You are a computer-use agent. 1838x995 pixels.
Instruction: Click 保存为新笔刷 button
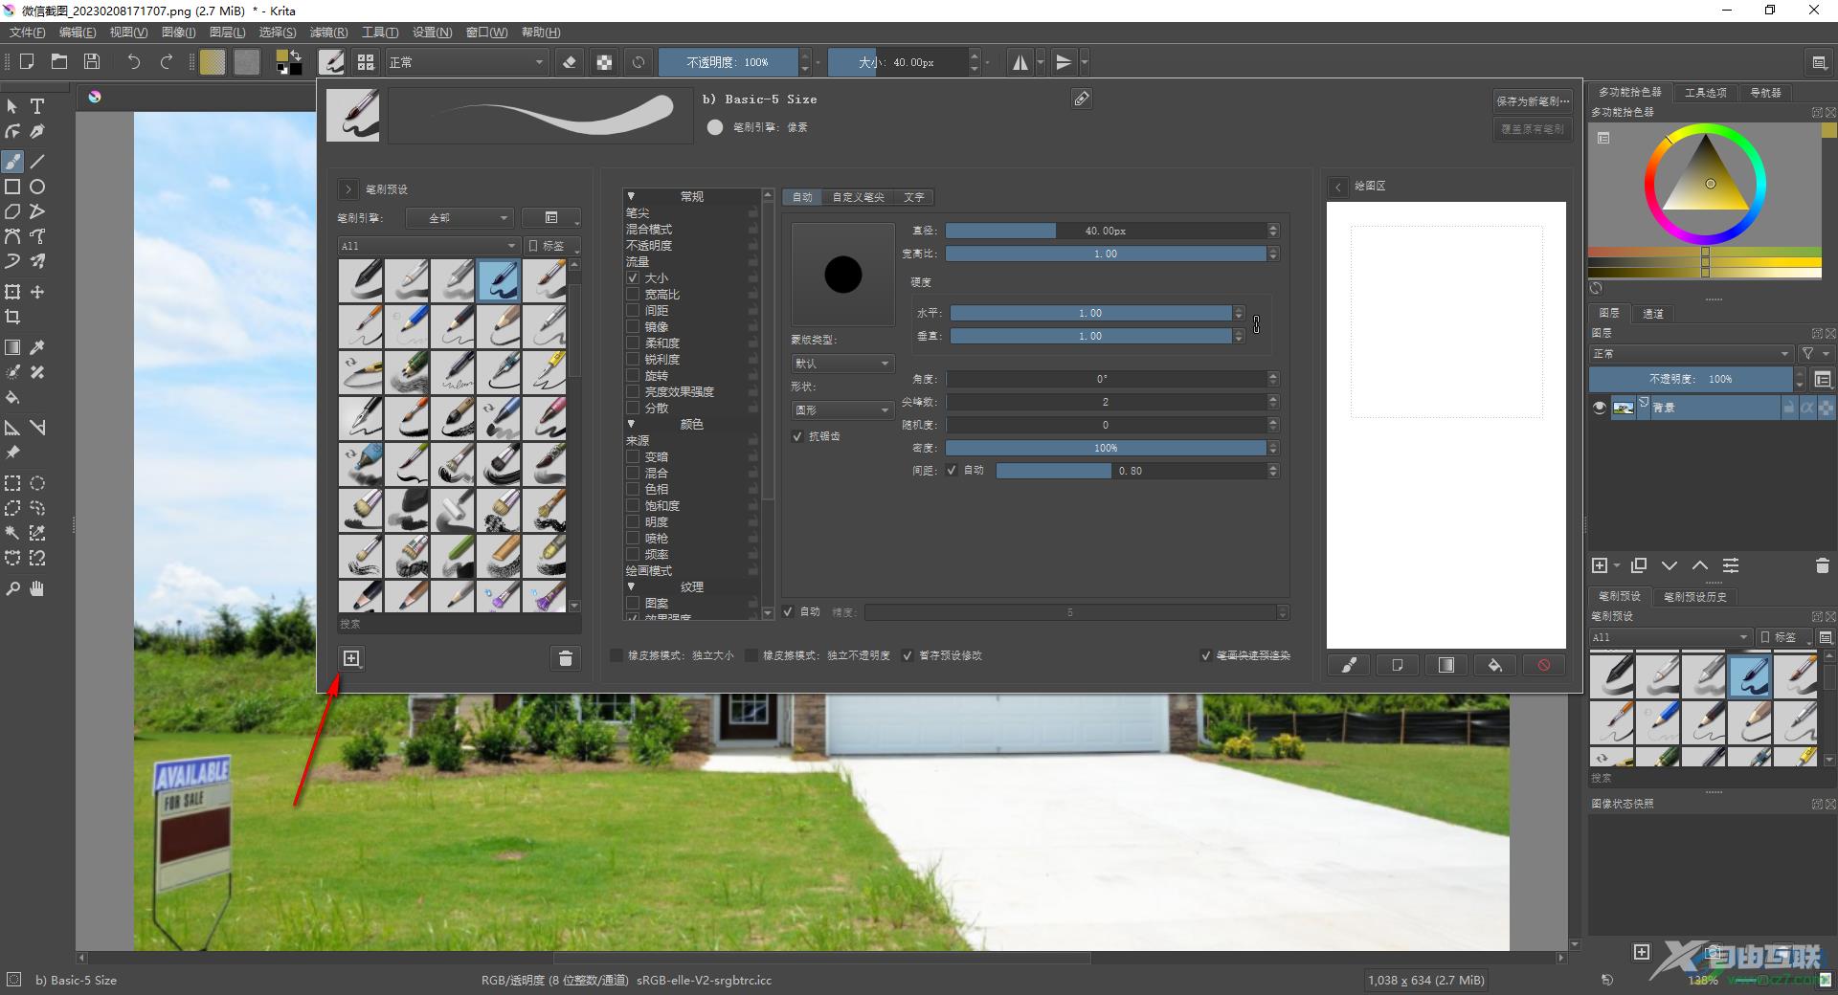(1533, 100)
